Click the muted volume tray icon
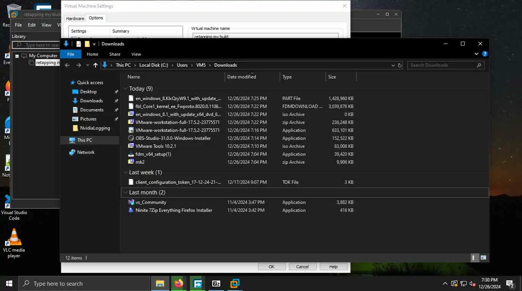 (x=472, y=283)
